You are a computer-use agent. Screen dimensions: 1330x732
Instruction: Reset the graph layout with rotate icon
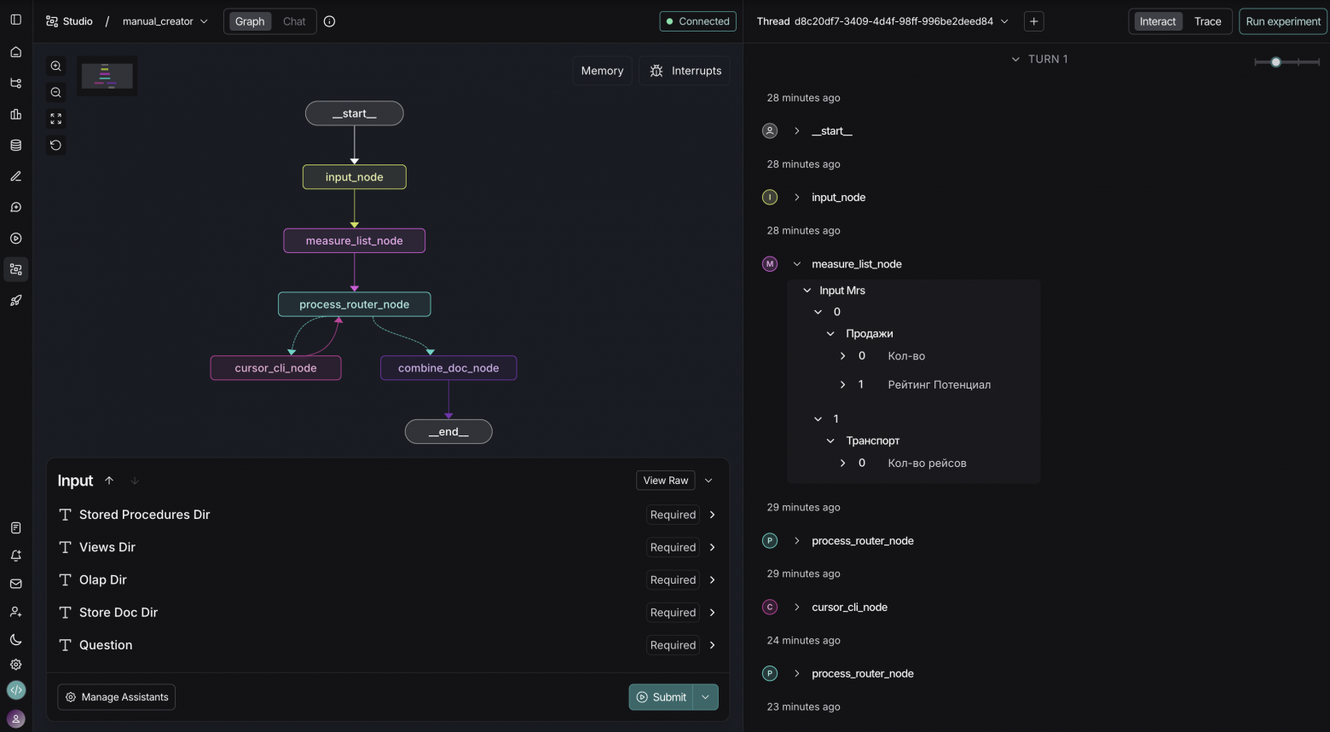tap(56, 146)
